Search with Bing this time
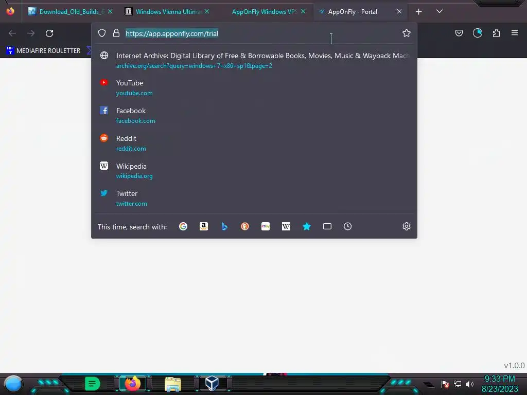This screenshot has height=395, width=527. [x=224, y=226]
